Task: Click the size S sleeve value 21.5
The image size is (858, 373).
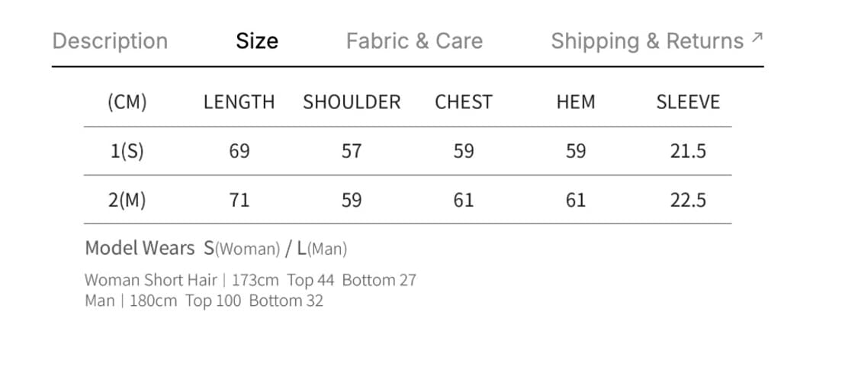Action: click(688, 151)
